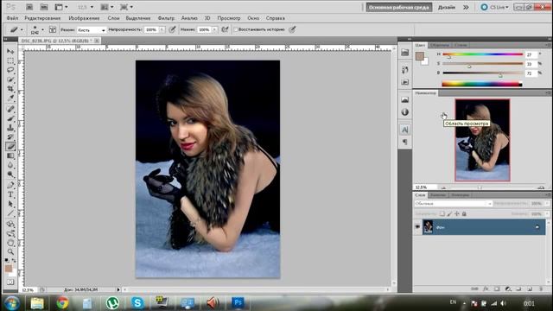553x311 pixels.
Task: Switch to Дизайн workspace
Action: (447, 7)
